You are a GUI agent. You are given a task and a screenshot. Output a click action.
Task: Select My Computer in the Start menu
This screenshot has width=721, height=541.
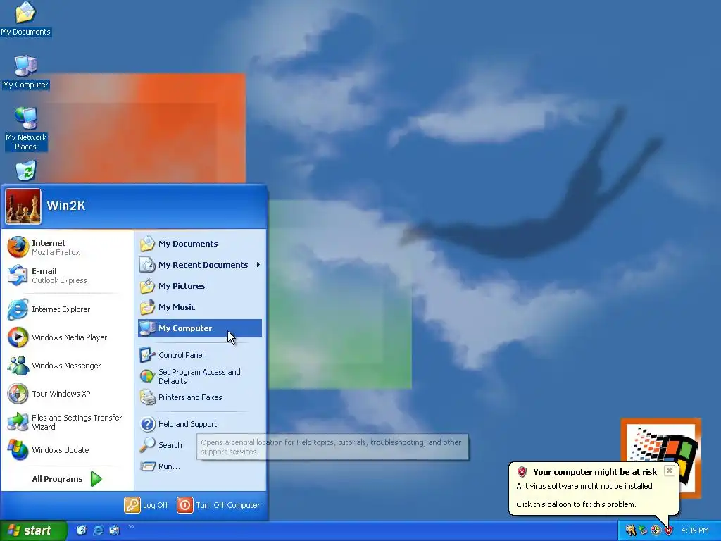coord(200,328)
